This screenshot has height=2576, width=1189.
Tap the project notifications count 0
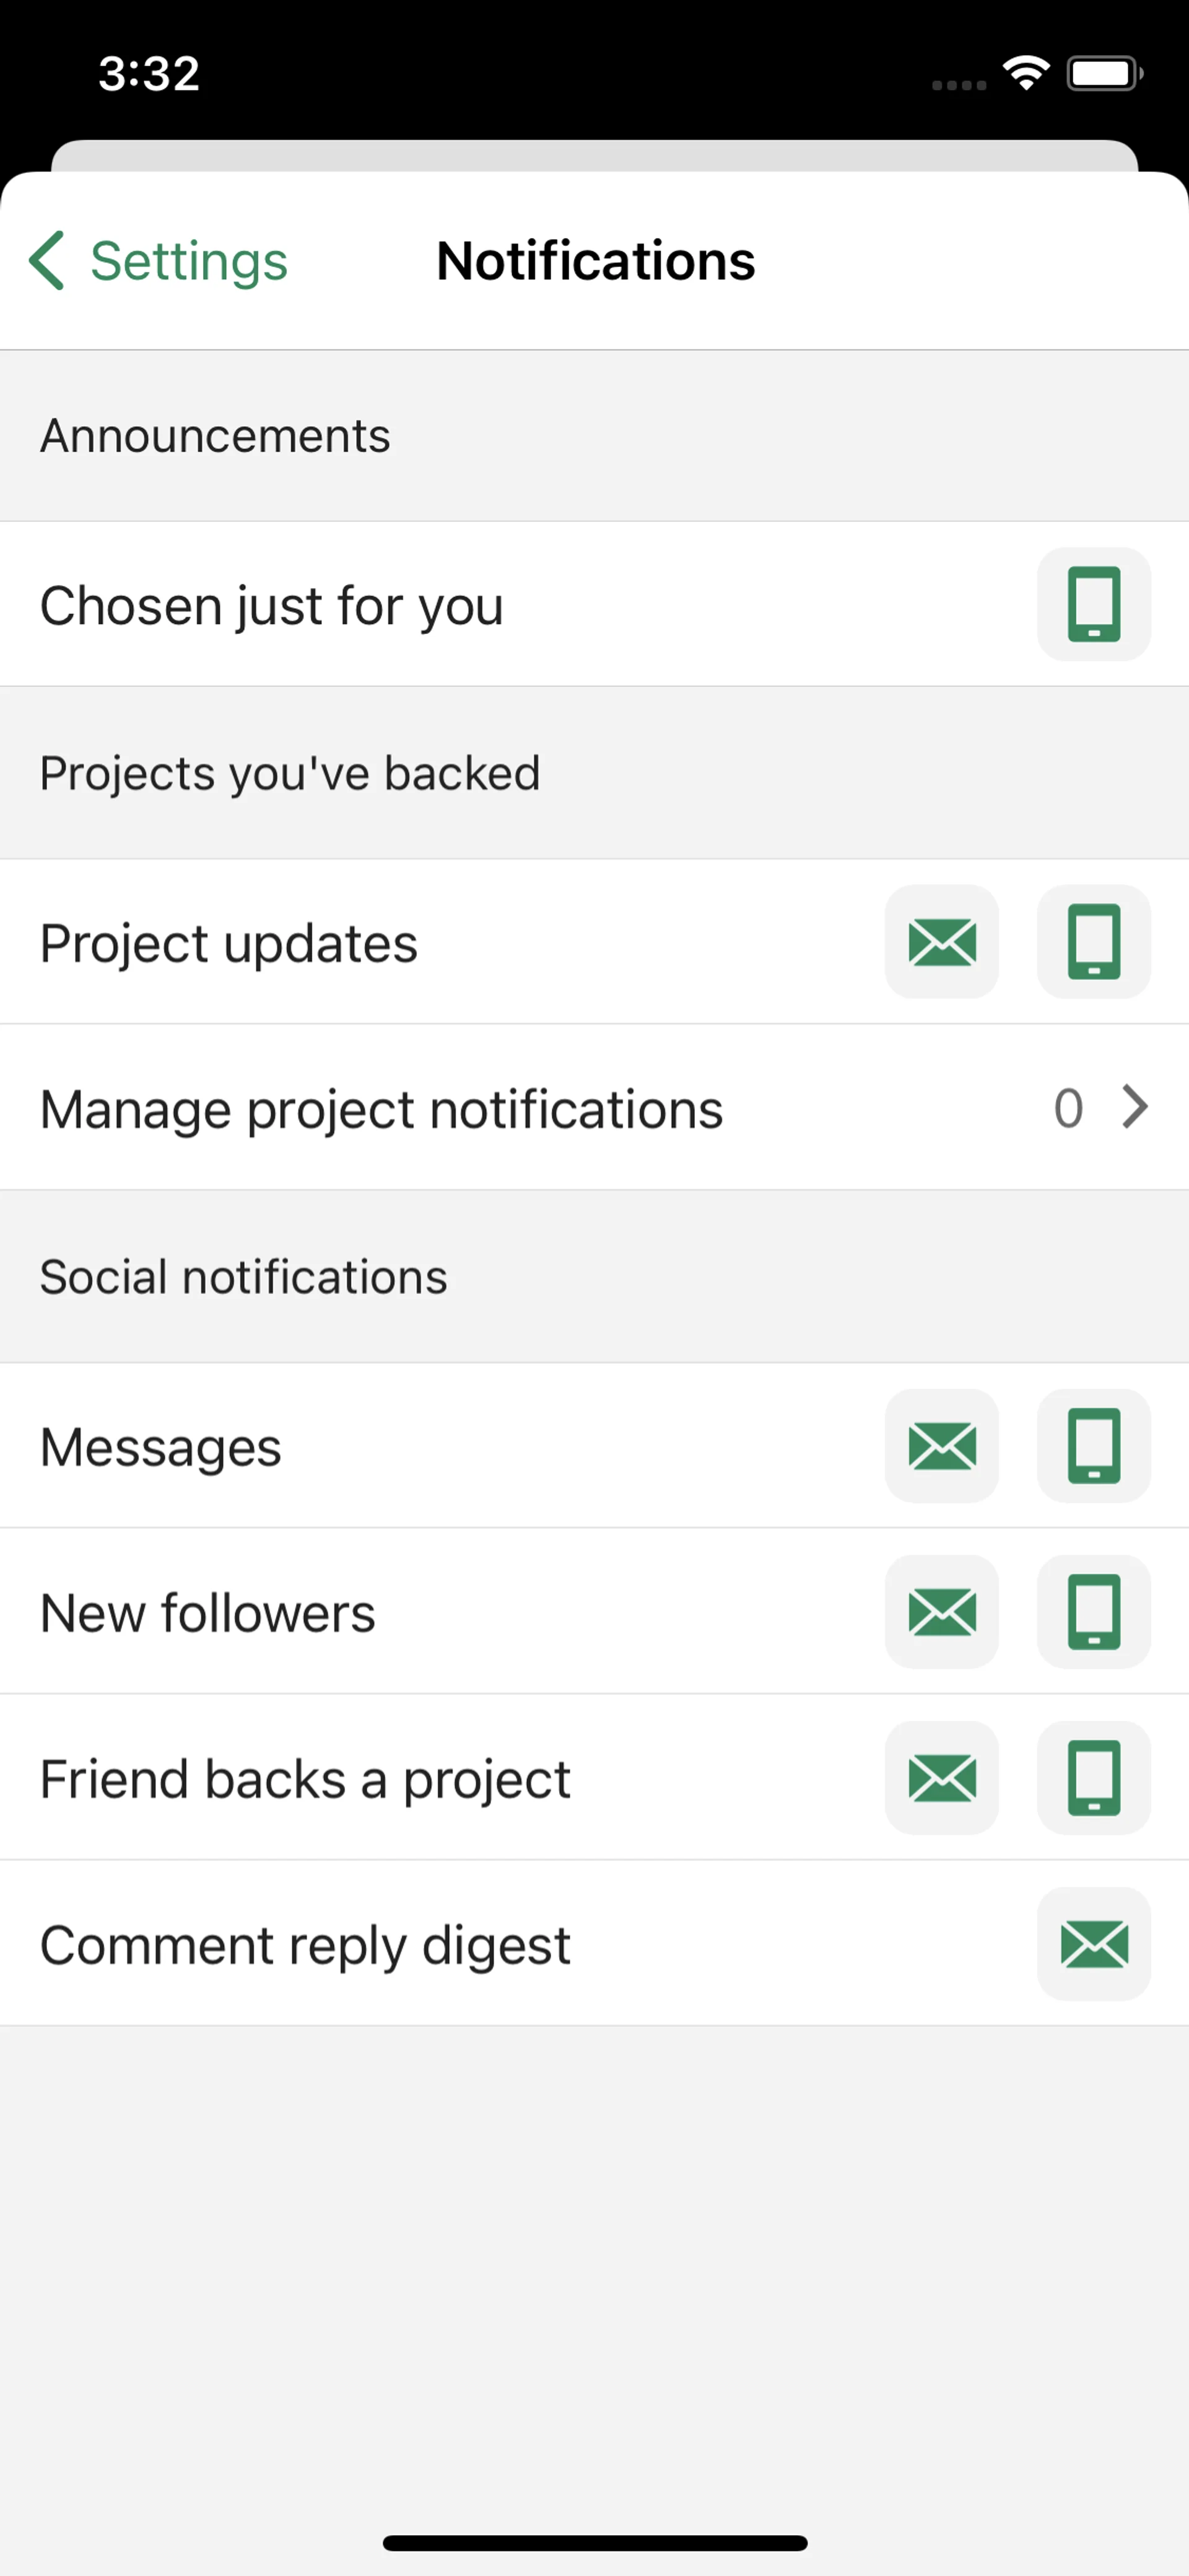pyautogui.click(x=1067, y=1108)
